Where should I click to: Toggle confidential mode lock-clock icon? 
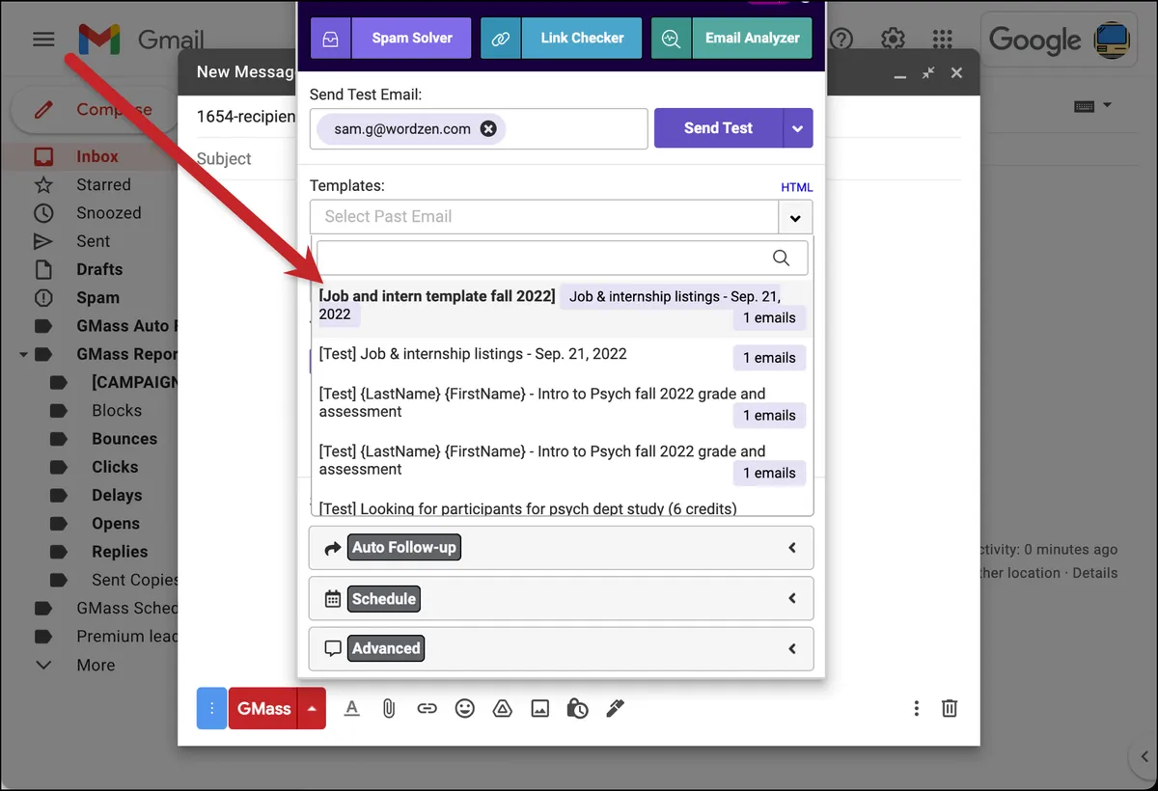click(x=577, y=708)
